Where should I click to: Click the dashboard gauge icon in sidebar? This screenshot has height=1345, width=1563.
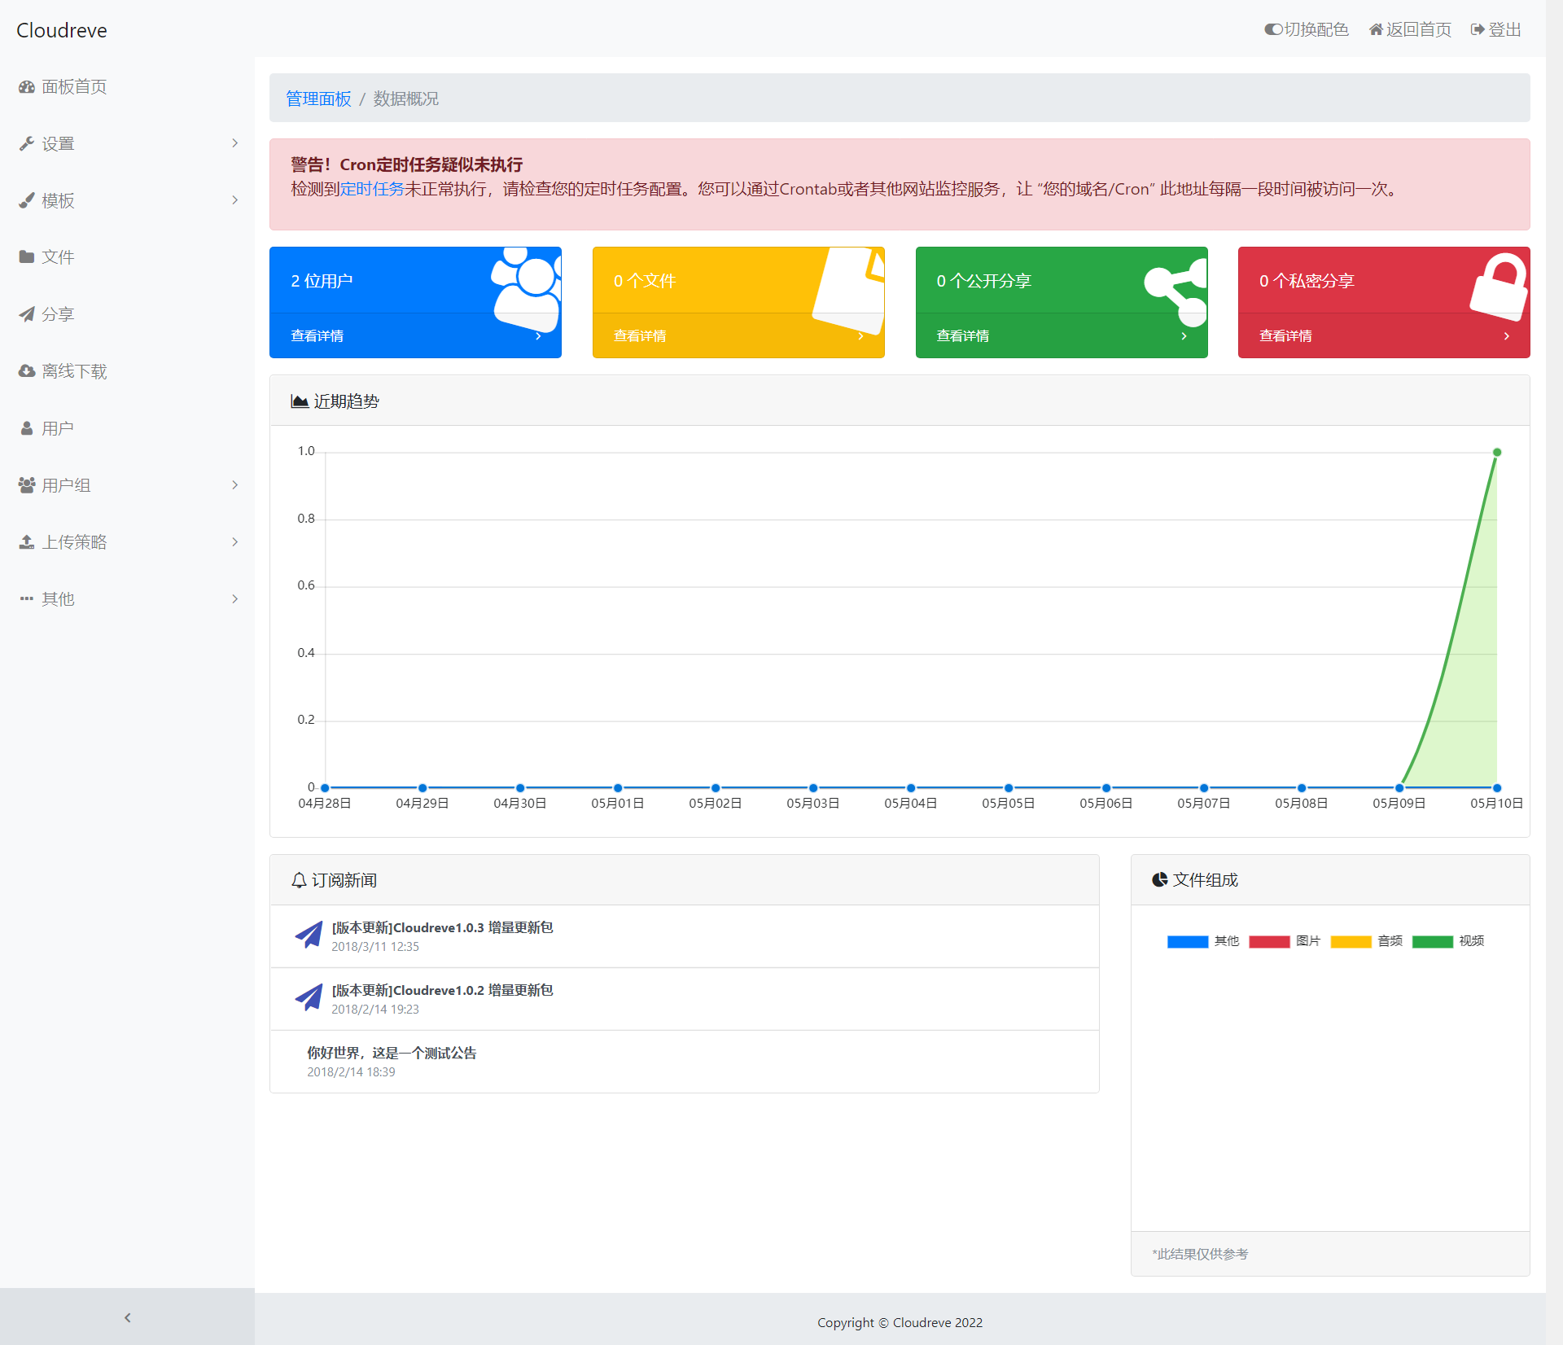(27, 87)
